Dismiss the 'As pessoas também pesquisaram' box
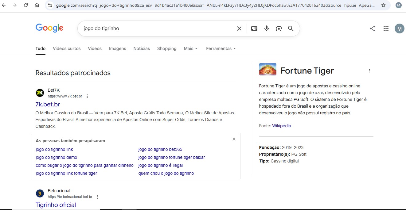 coord(234,139)
